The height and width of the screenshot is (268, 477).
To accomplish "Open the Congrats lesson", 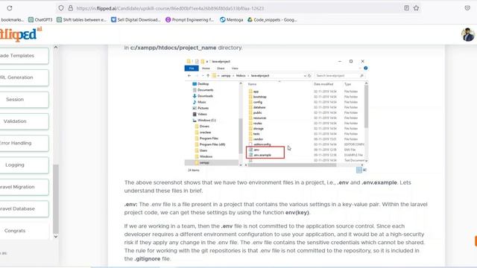I will click(24, 231).
